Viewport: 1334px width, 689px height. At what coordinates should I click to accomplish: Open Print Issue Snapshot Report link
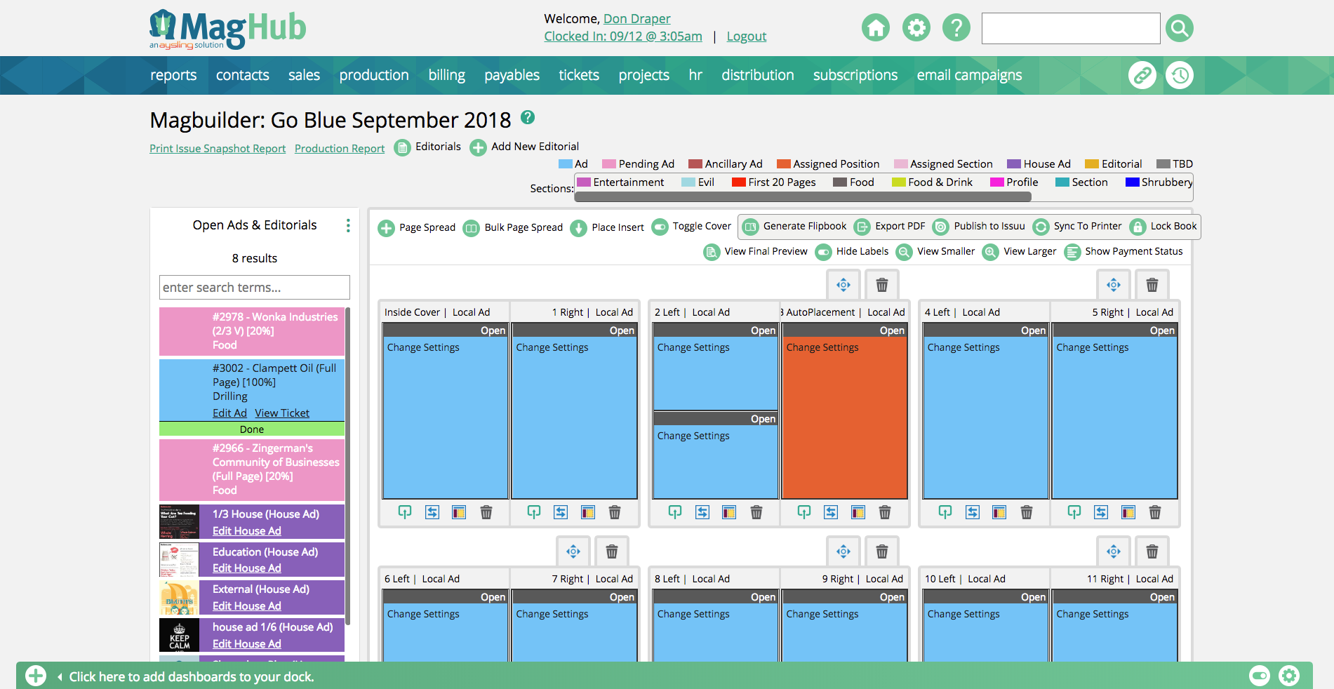(x=218, y=149)
